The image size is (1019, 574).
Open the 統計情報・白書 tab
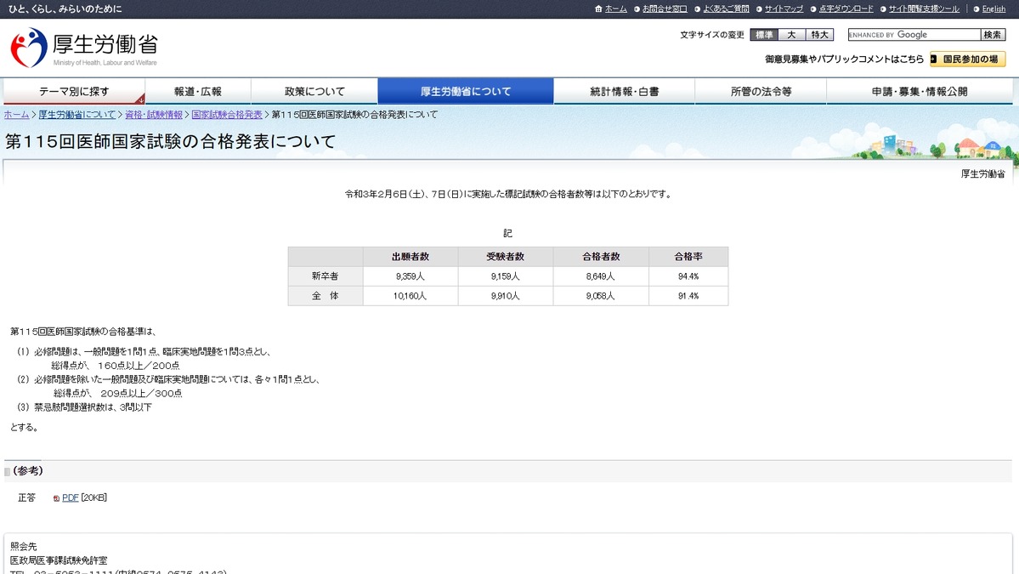click(x=625, y=92)
